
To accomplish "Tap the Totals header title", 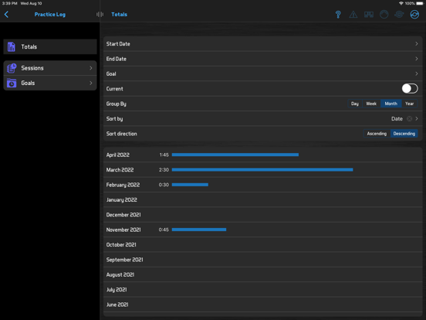I will [x=120, y=15].
